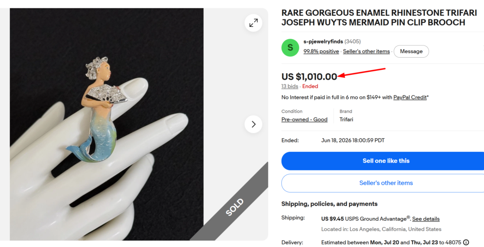Click the SOLD banner on the image
This screenshot has width=484, height=247.
coord(234,207)
